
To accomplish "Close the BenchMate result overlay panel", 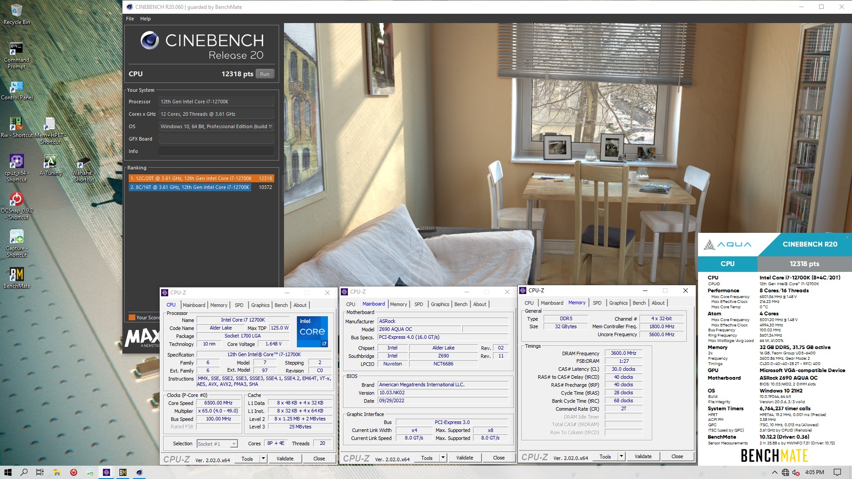I will point(847,237).
